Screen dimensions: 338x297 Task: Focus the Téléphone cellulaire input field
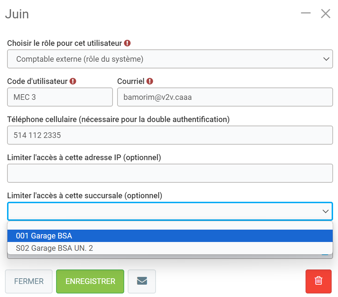pos(170,135)
